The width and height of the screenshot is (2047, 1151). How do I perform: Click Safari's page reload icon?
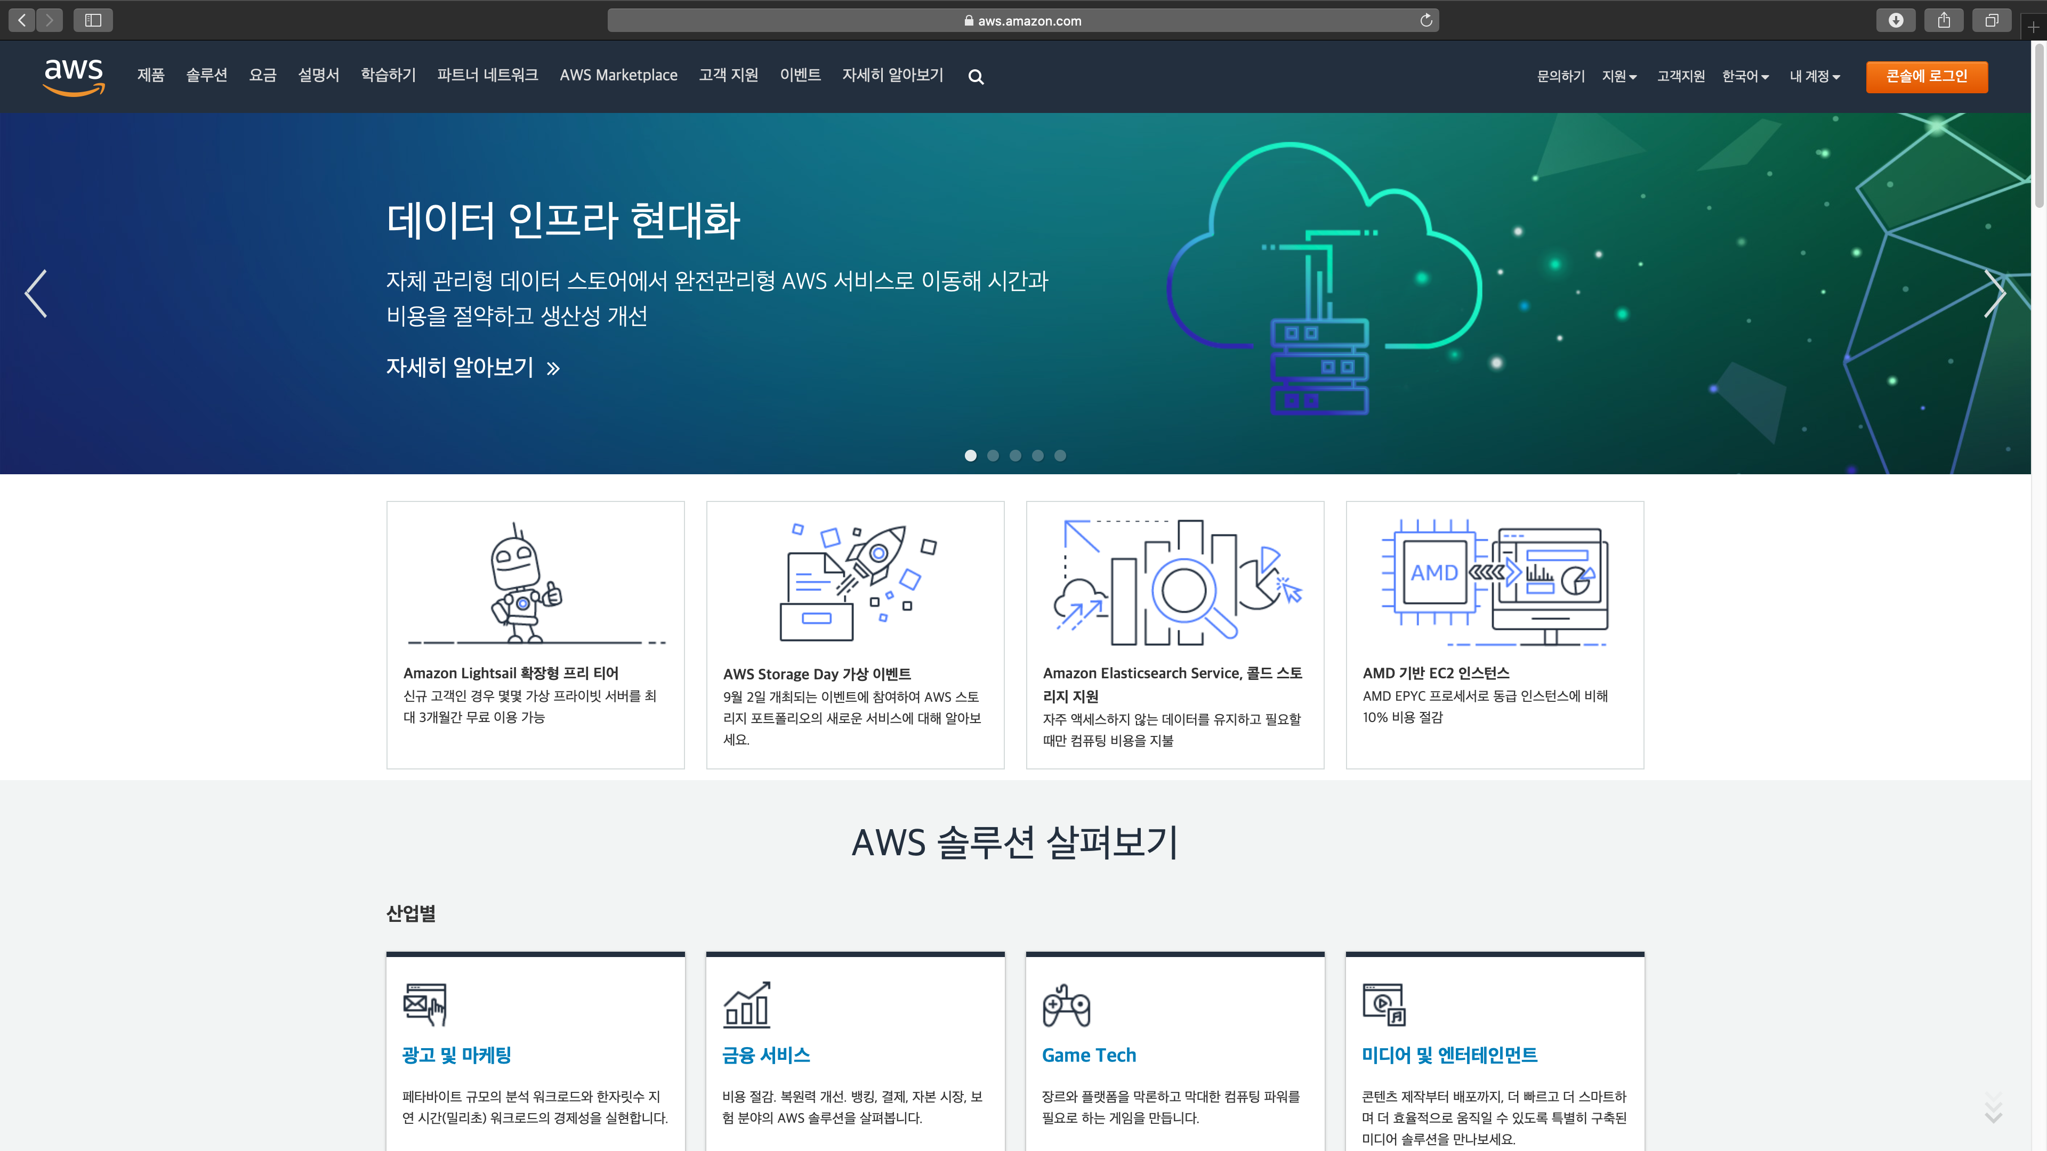click(x=1425, y=21)
